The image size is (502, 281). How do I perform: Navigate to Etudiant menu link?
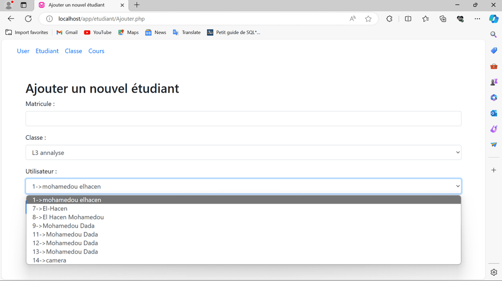(47, 51)
